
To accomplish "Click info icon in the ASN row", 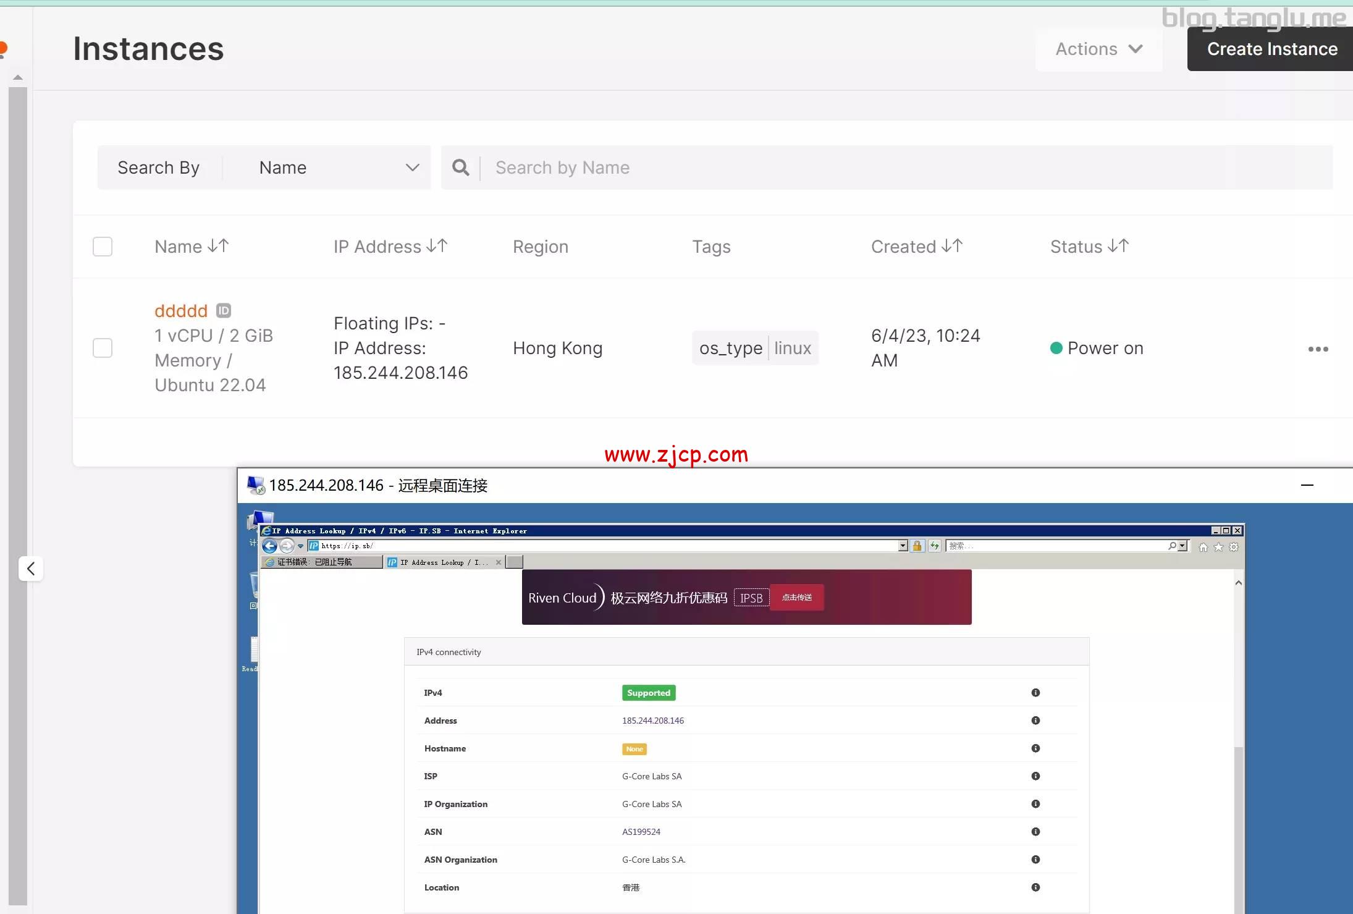I will (x=1035, y=832).
